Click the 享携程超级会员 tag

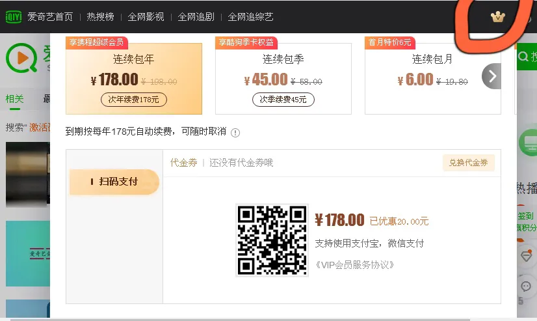(97, 42)
